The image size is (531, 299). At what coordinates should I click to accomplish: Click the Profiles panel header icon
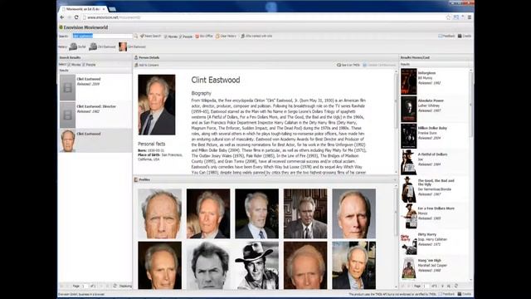pyautogui.click(x=136, y=179)
